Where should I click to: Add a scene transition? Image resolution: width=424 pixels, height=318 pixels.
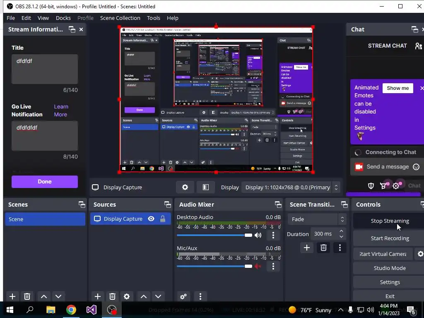(x=307, y=248)
